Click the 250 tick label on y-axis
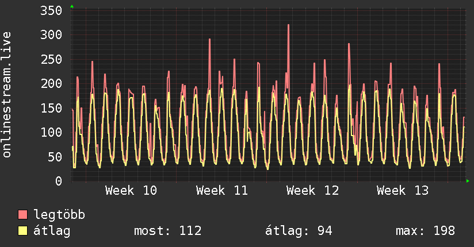Viewport: 474px width, 247px height. pos(52,60)
